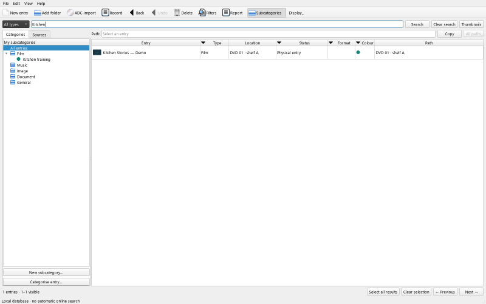Click the Select all results button
Image resolution: width=486 pixels, height=304 pixels.
(383, 292)
